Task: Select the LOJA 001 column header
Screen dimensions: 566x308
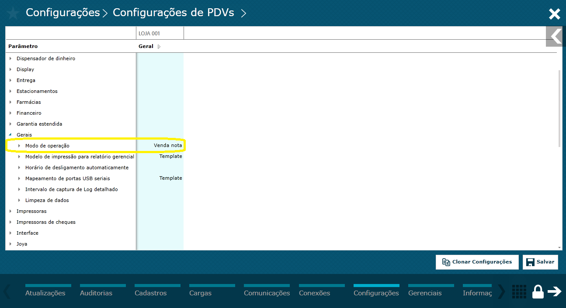Action: click(x=160, y=33)
